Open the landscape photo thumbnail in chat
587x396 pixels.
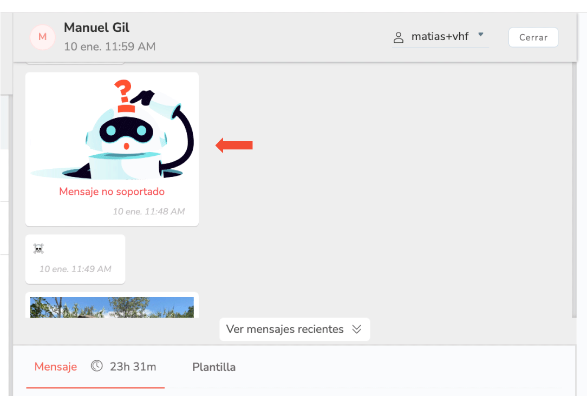click(112, 307)
